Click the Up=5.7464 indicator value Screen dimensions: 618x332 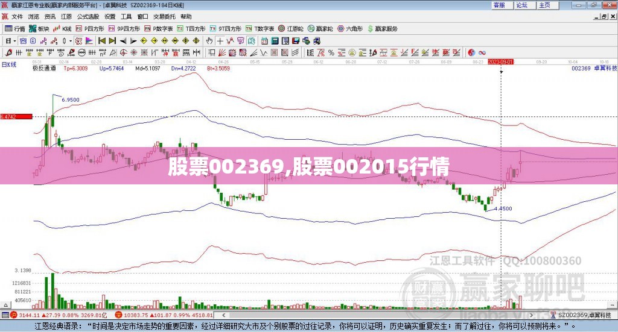click(112, 68)
